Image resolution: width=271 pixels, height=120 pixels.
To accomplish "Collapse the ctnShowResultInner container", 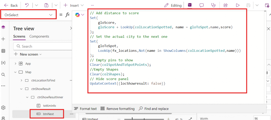I will click(27, 97).
